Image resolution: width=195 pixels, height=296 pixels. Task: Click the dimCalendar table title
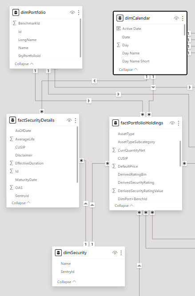point(137,18)
